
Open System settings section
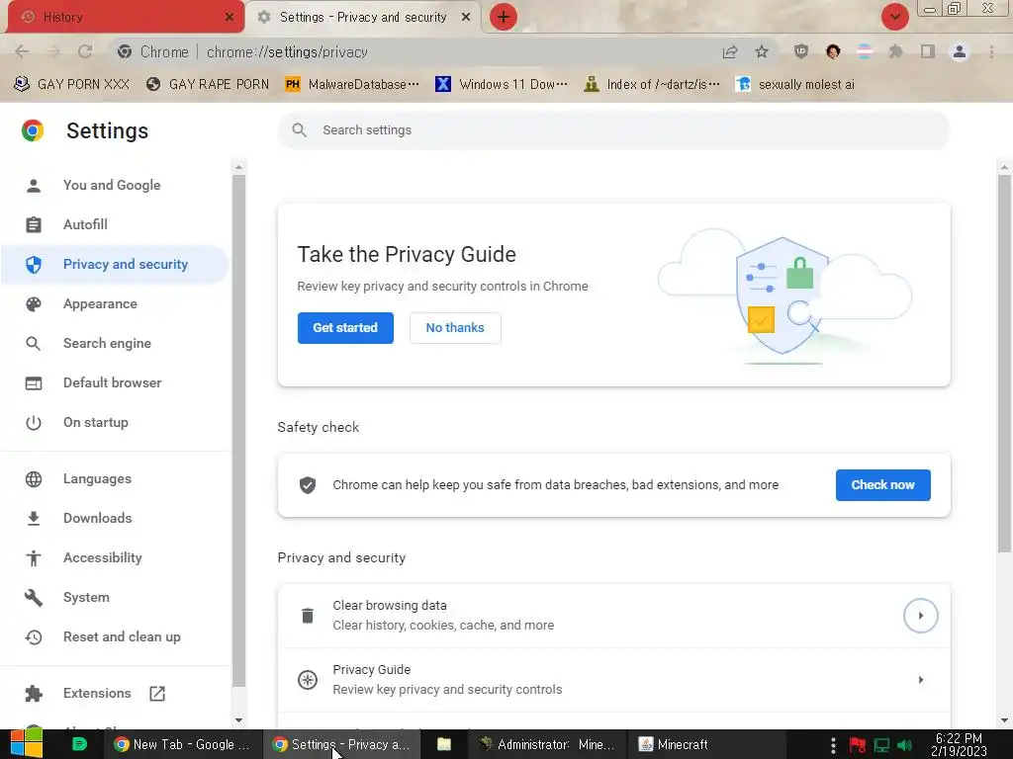tap(115, 598)
